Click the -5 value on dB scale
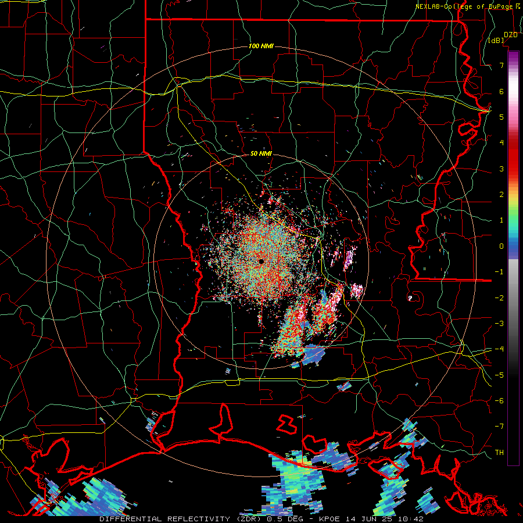Viewport: 523px width, 523px height. [499, 375]
